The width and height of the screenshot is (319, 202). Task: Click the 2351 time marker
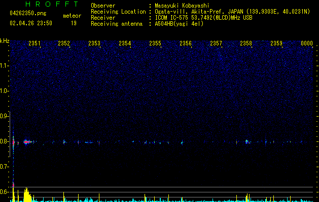tap(34, 43)
